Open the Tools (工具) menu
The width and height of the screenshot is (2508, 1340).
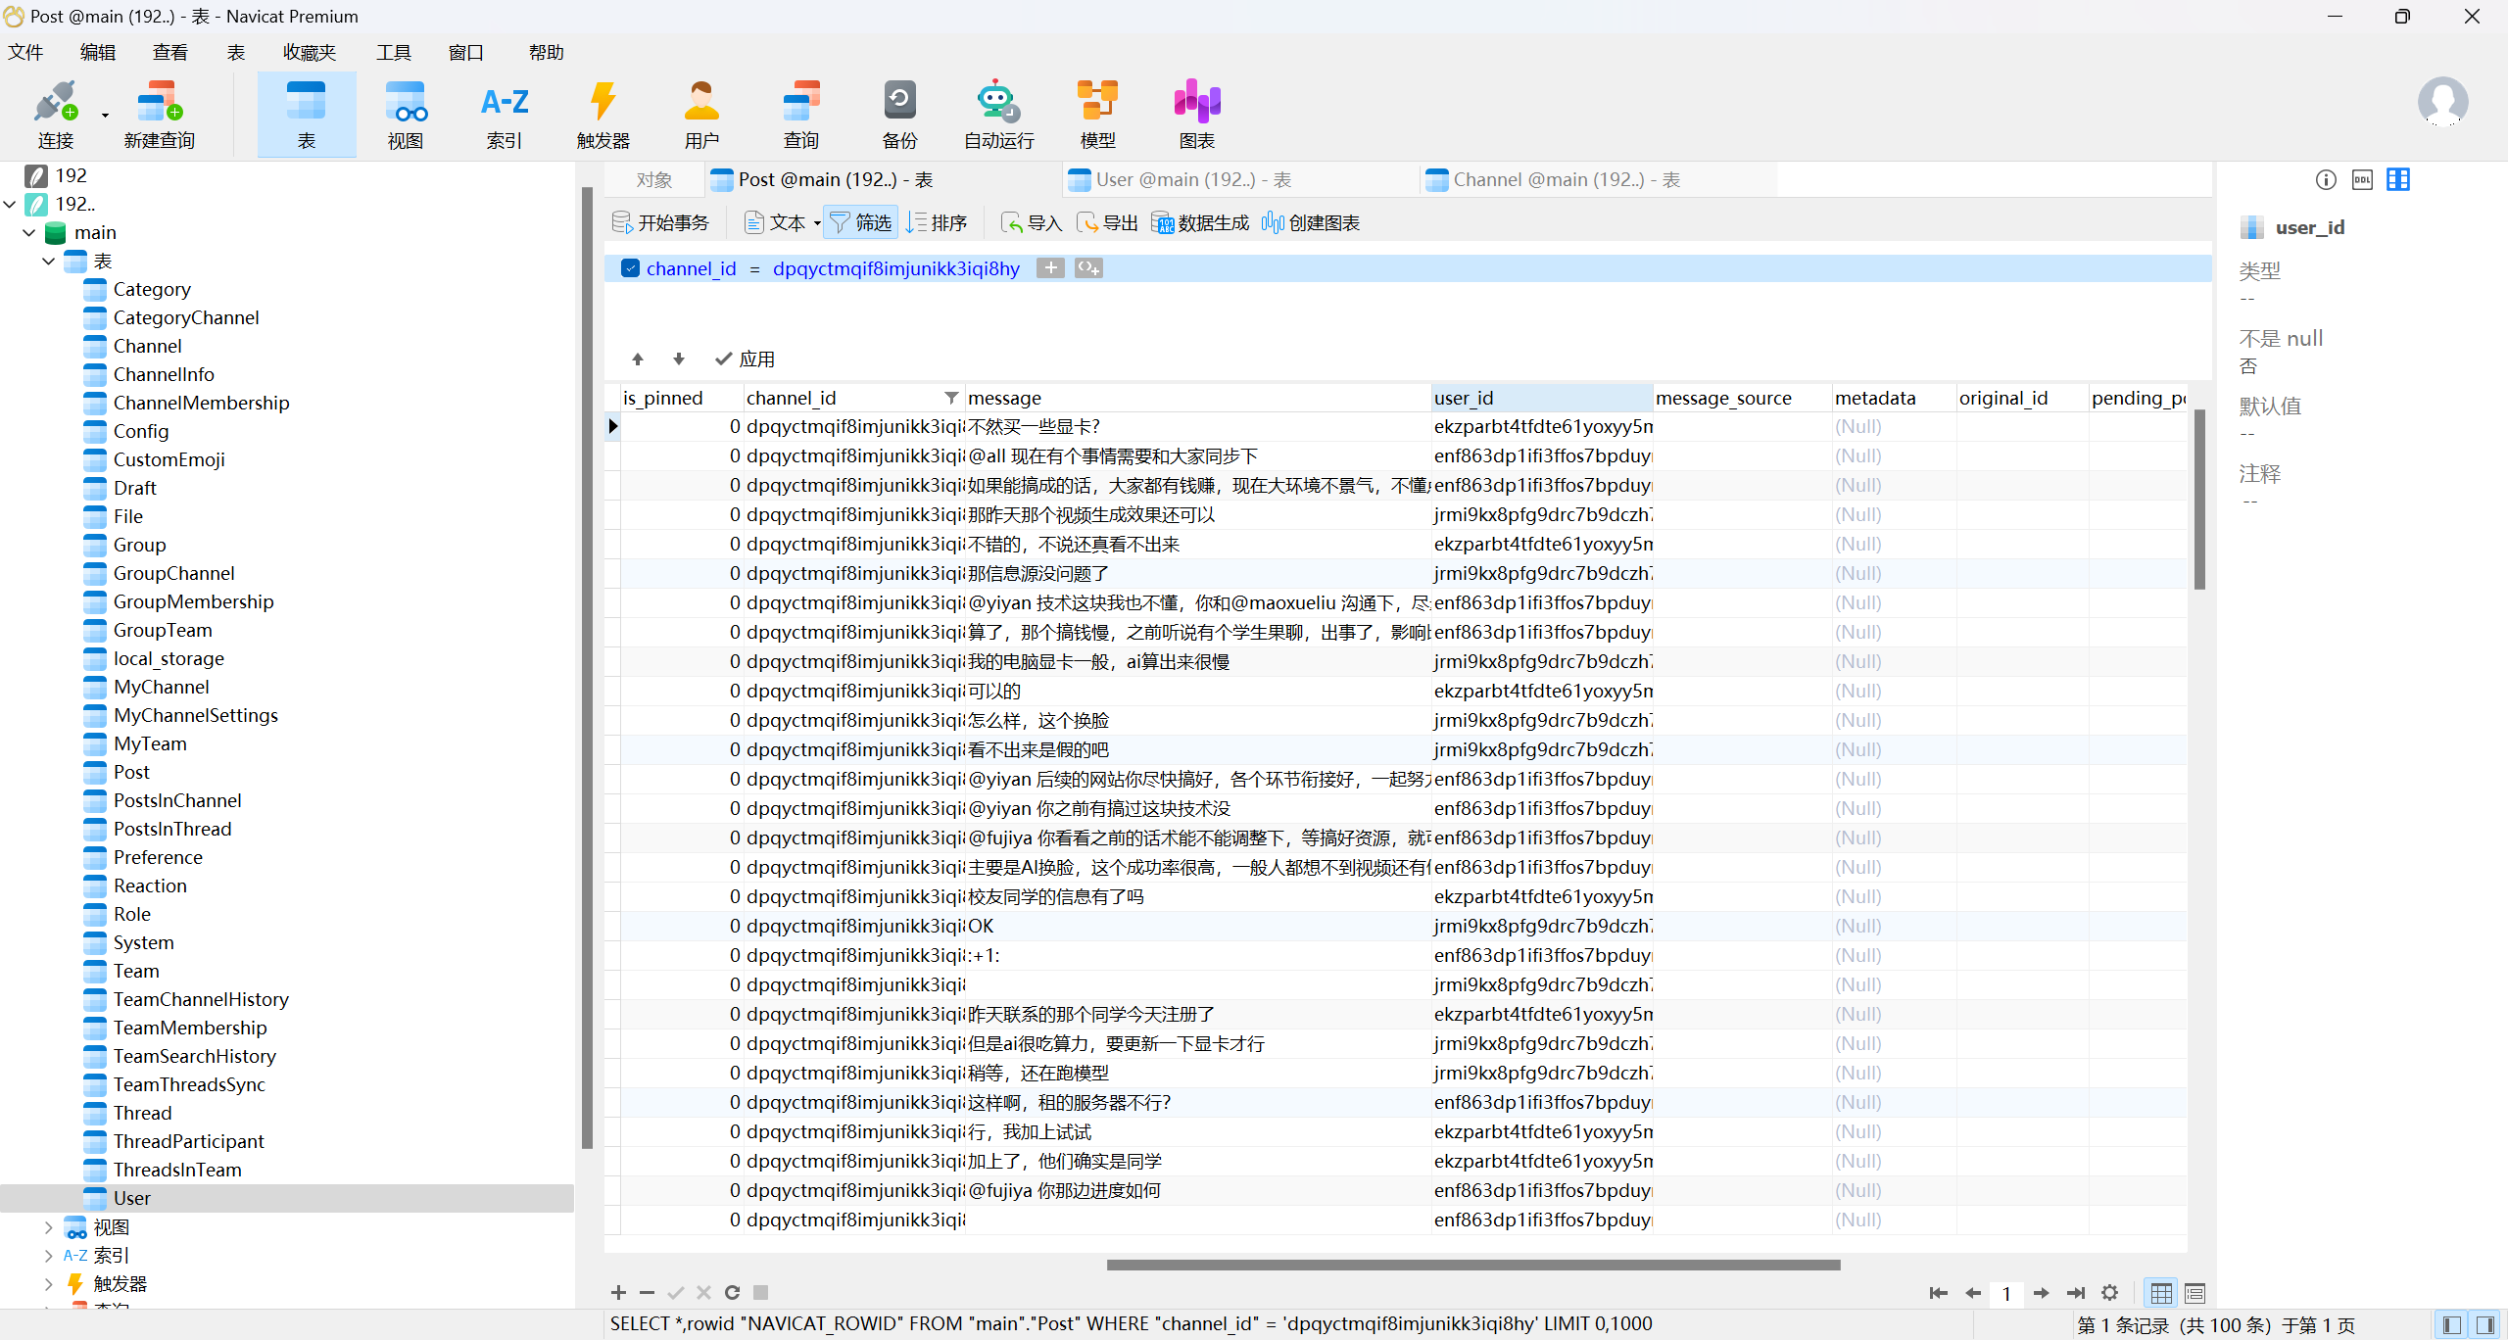393,53
